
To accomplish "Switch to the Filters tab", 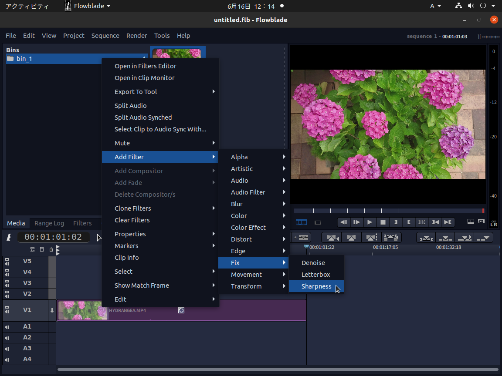I will click(x=82, y=223).
